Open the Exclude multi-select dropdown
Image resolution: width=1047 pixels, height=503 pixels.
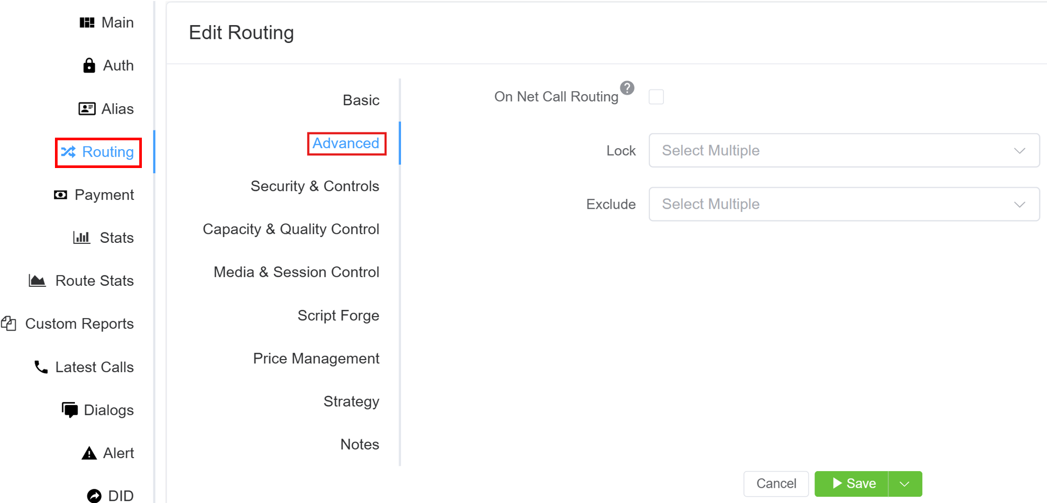[x=843, y=204]
